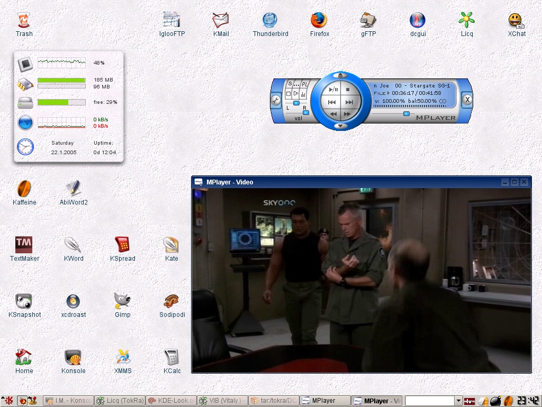
Task: Click the speaker mute icon in MPlayer
Action: 295,94
